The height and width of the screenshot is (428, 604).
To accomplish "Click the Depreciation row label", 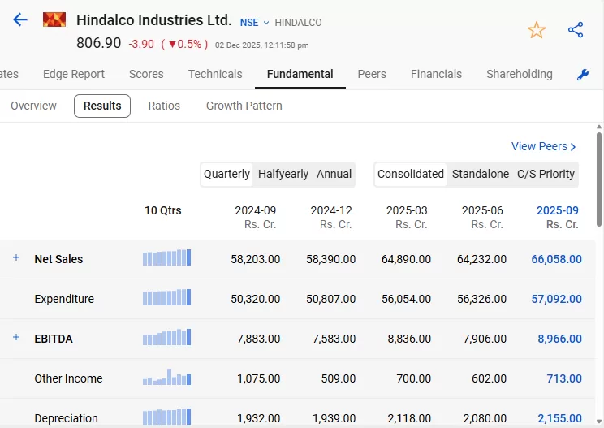I will (x=66, y=418).
